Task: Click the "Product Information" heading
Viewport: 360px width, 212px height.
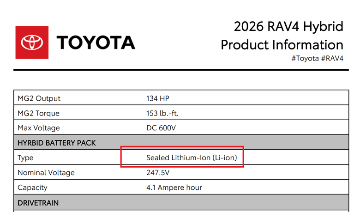Action: pyautogui.click(x=282, y=45)
